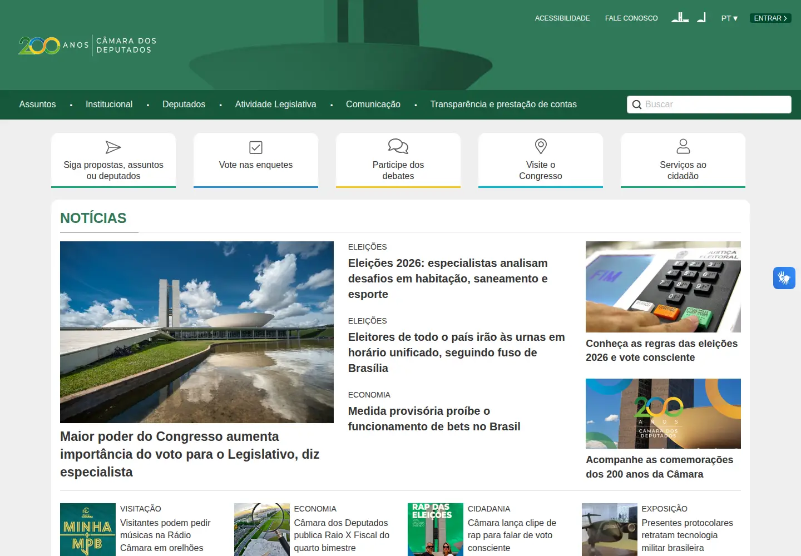
Task: Open the Comunicação menu
Action: (x=373, y=105)
